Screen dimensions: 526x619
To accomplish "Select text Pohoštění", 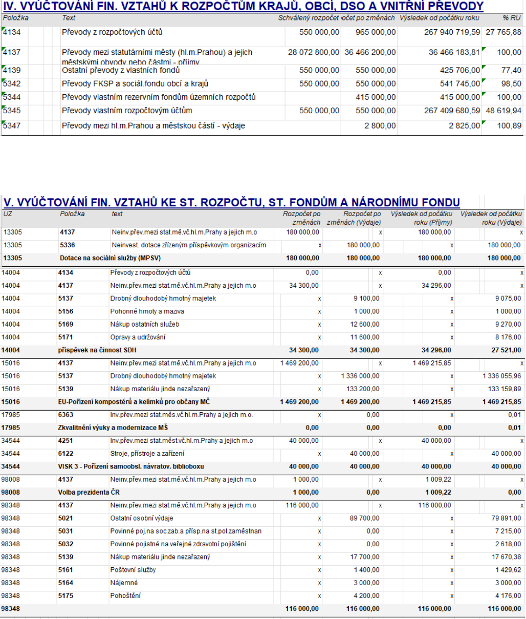I will click(x=125, y=596).
